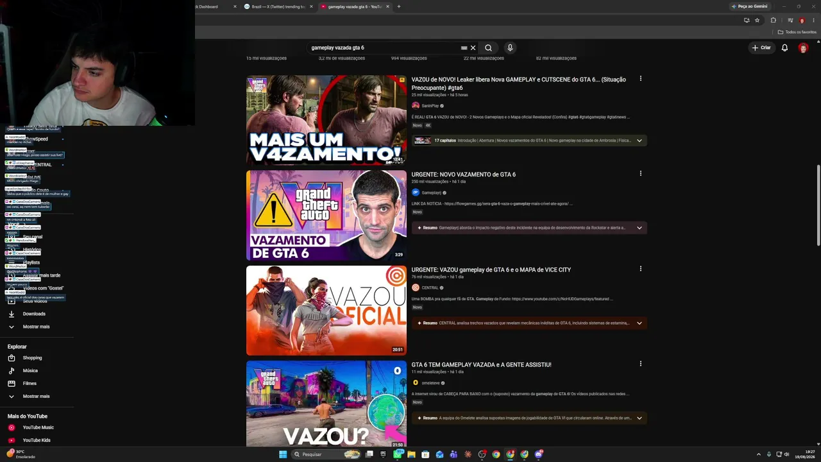Click the search magnifier button in YouTube
Screen dimensions: 821x462
[488, 47]
